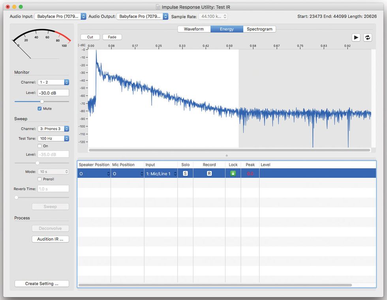Click the document icon in the title bar
This screenshot has height=300, width=387.
[158, 7]
